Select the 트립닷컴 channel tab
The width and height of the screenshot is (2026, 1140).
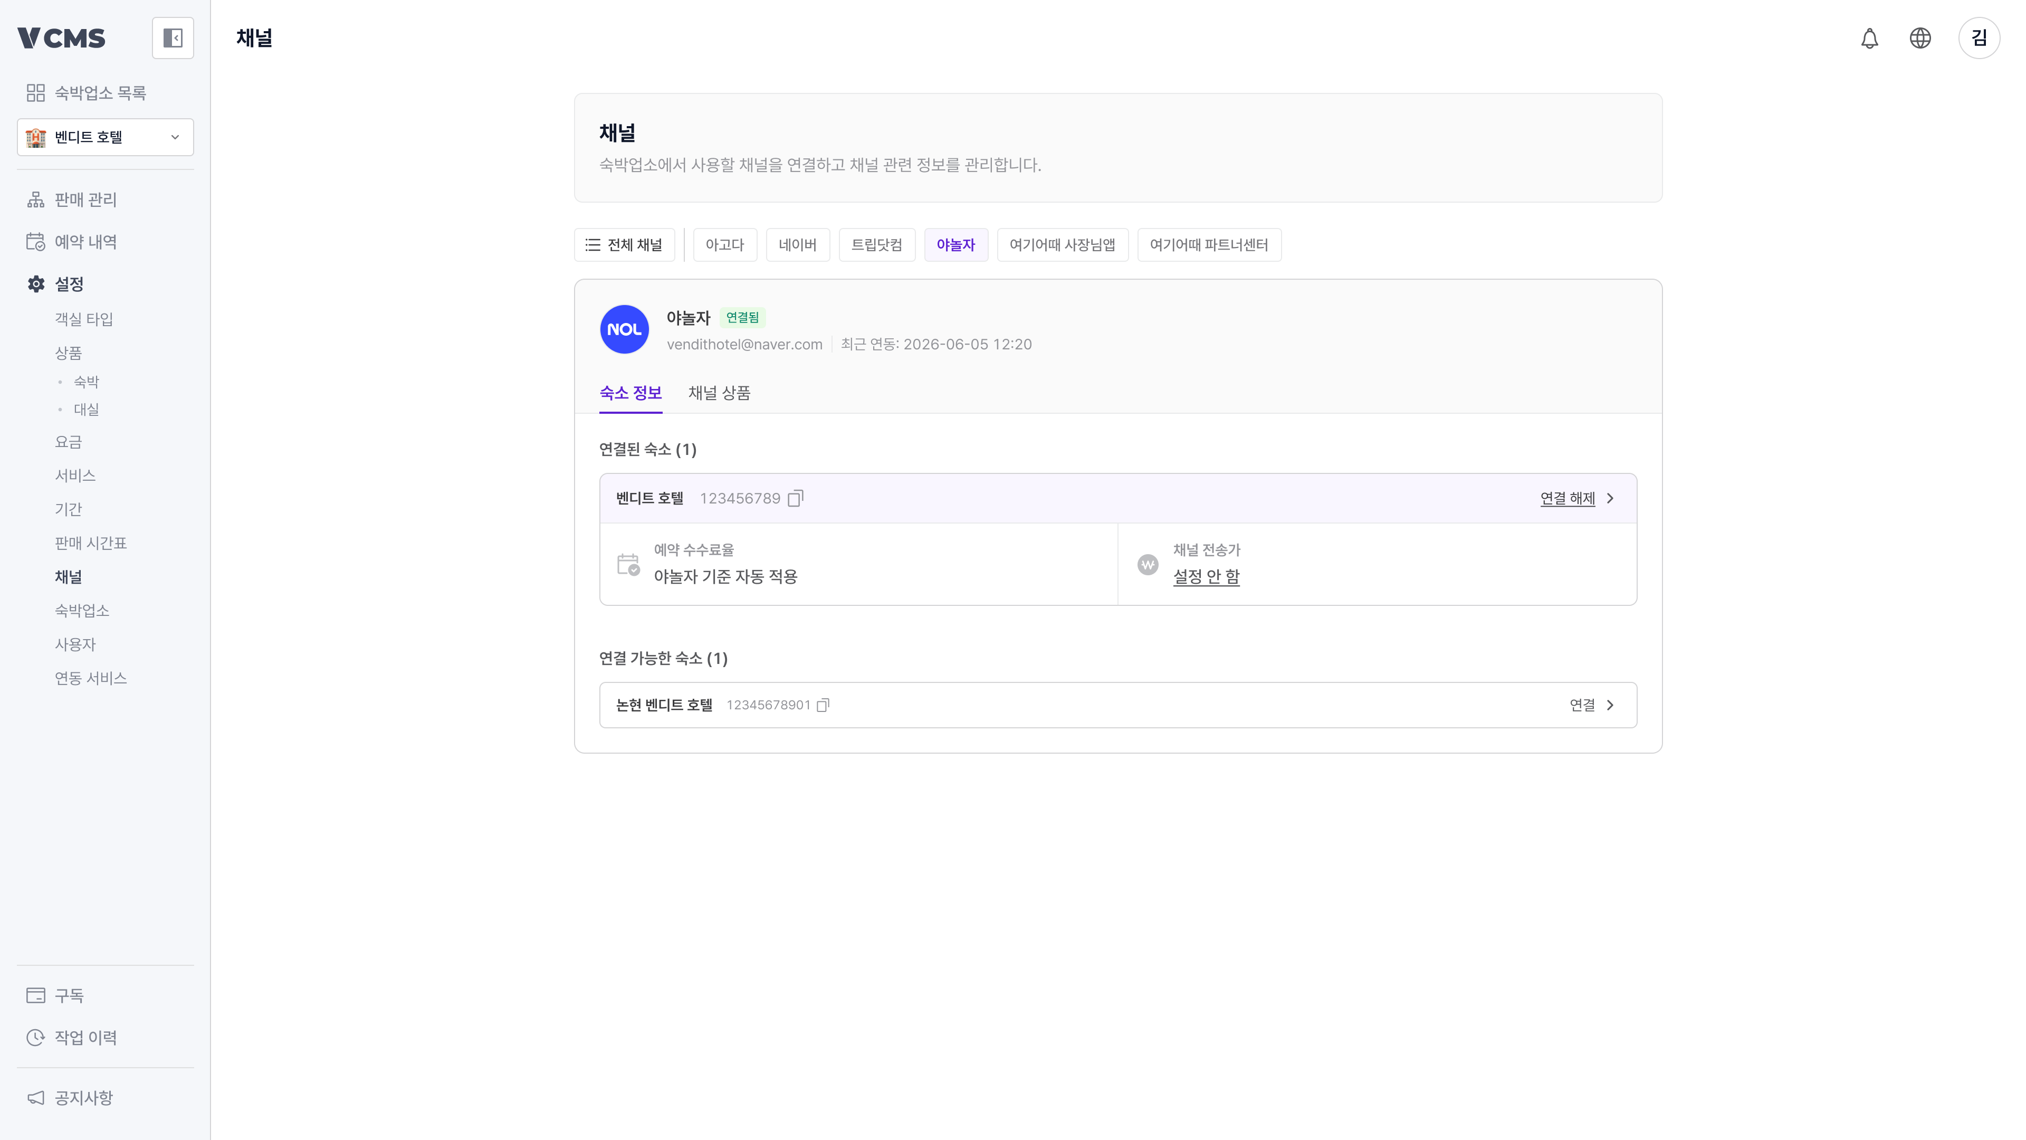point(877,245)
